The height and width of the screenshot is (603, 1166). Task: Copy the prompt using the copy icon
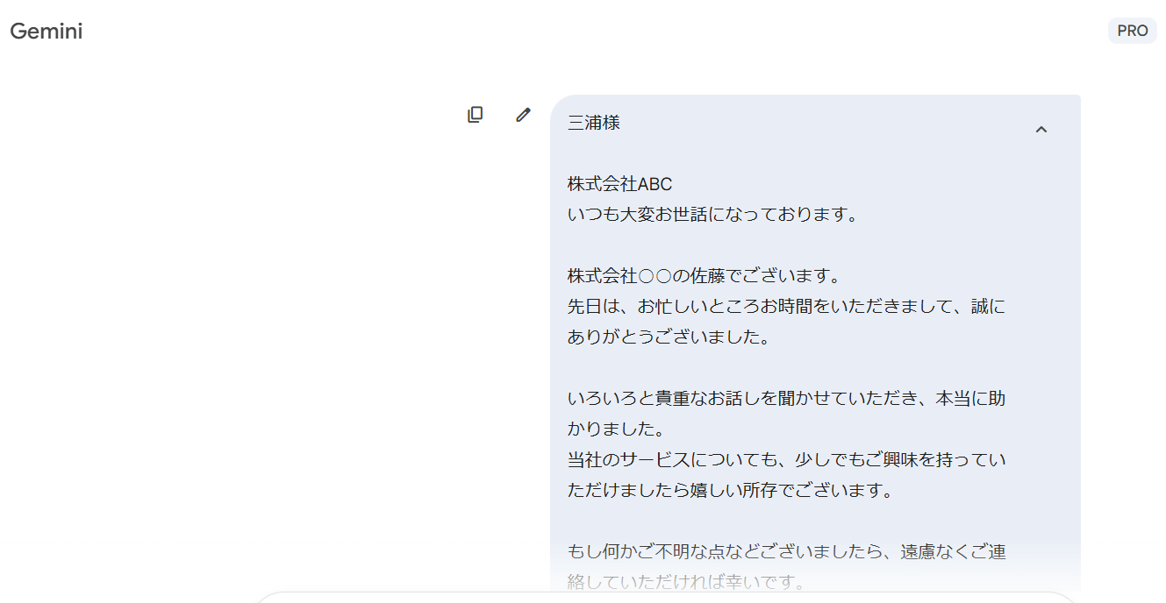point(475,115)
